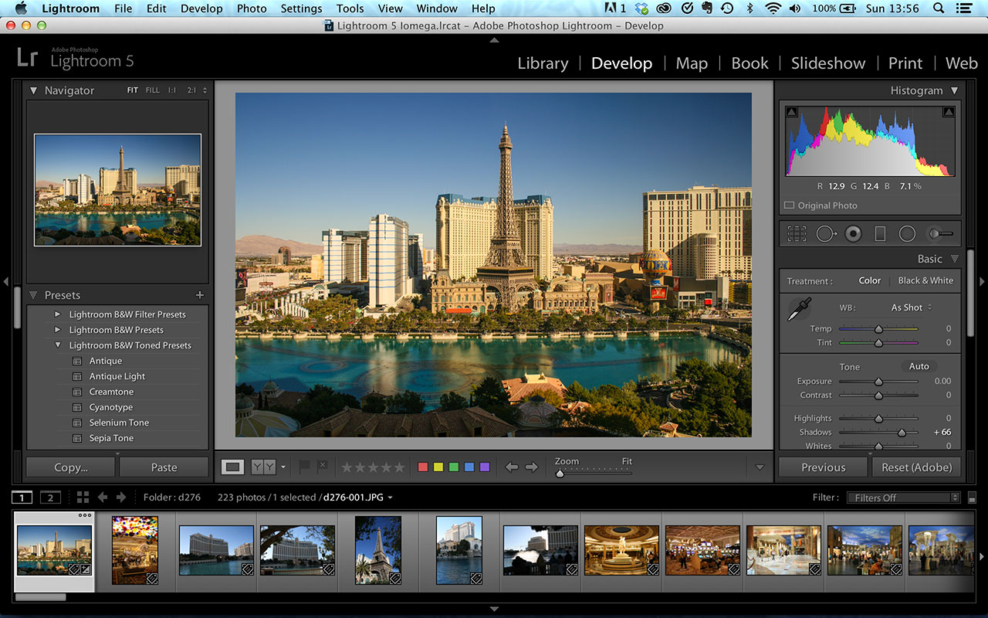Open the grid view icon in filmstrip
The height and width of the screenshot is (618, 988).
point(83,497)
